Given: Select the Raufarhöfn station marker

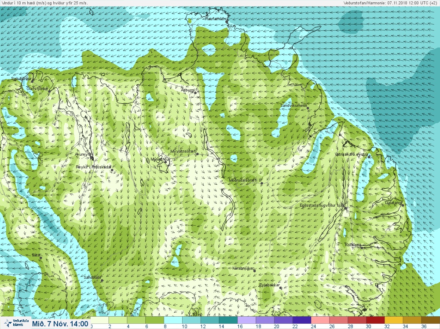Looking at the screenshot, I should click(x=227, y=22).
